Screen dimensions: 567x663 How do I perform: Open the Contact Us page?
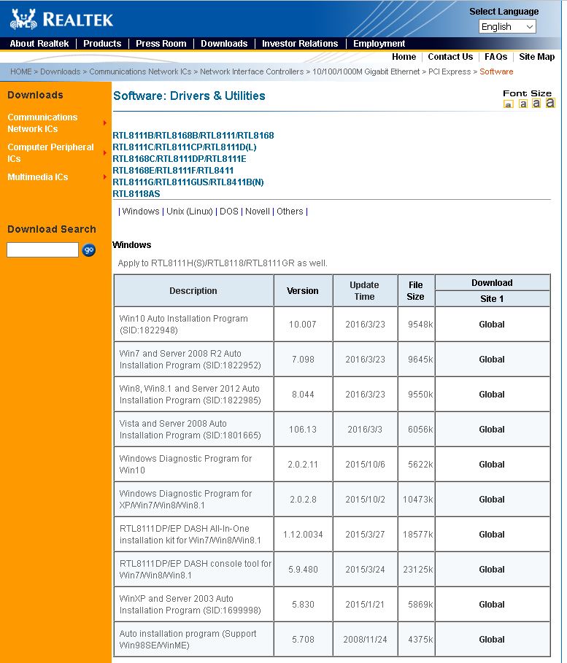tap(450, 57)
